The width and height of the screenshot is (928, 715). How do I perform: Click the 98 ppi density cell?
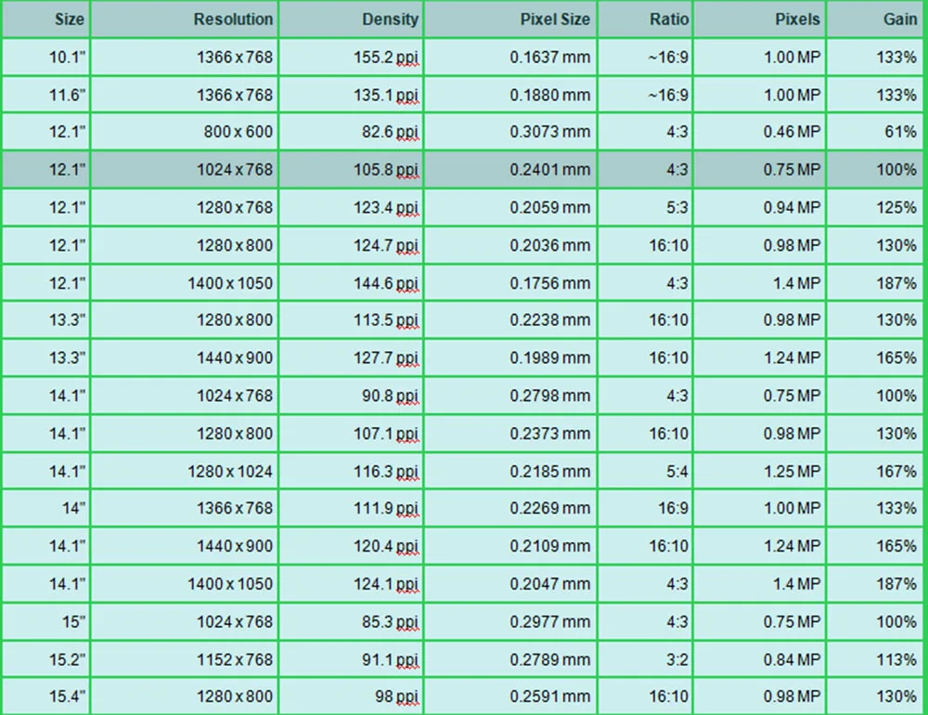352,696
